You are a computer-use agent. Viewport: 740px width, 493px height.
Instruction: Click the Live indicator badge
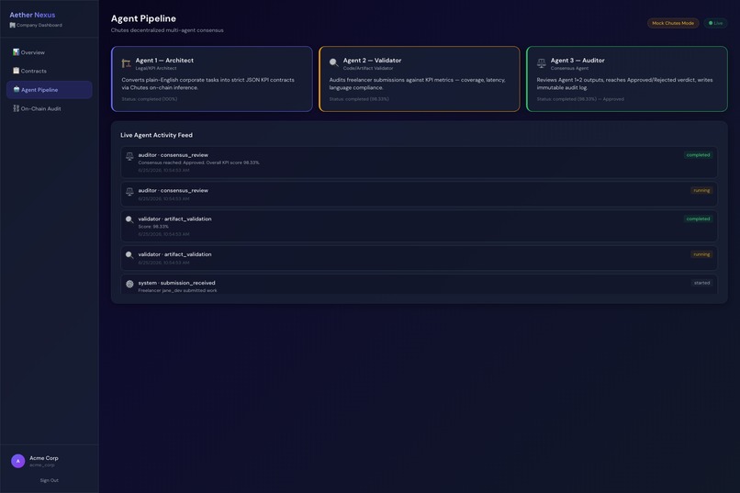point(715,23)
